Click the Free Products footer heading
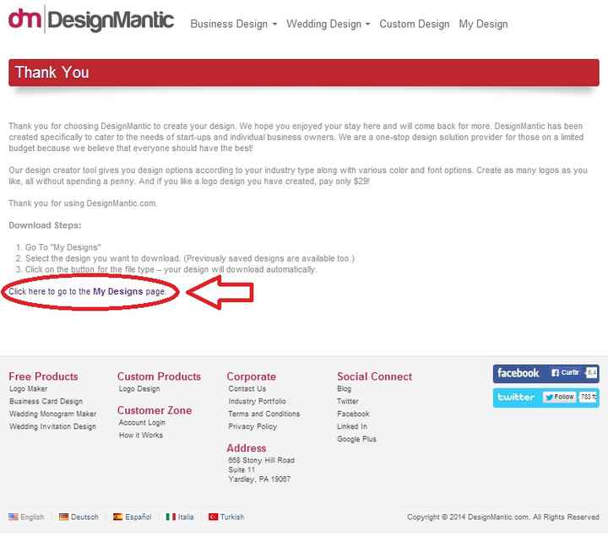The height and width of the screenshot is (536, 608). click(43, 376)
